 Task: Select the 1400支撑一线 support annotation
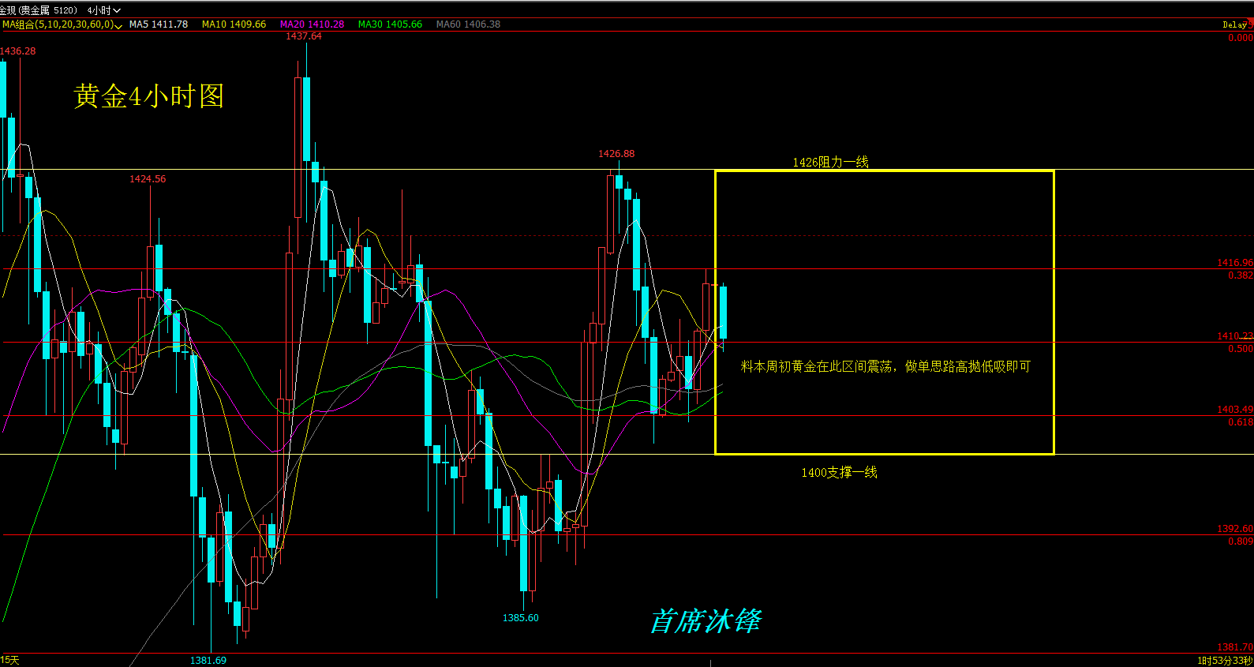click(840, 472)
